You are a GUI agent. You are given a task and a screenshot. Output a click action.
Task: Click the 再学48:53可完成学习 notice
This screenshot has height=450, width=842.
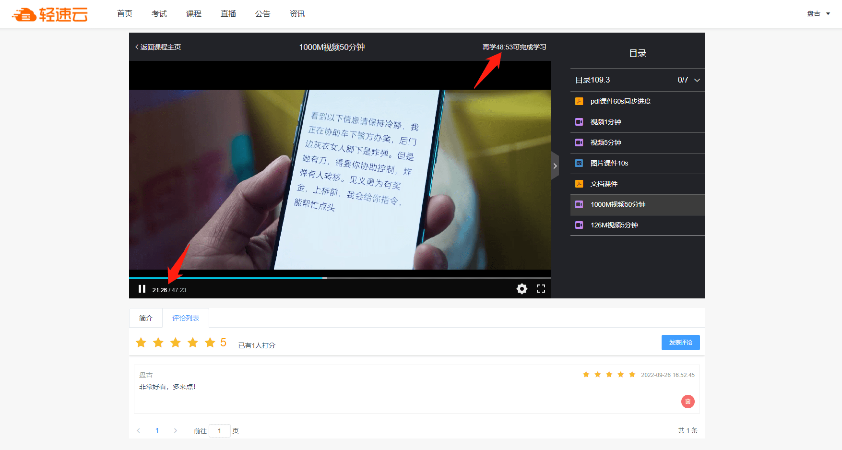tap(514, 47)
